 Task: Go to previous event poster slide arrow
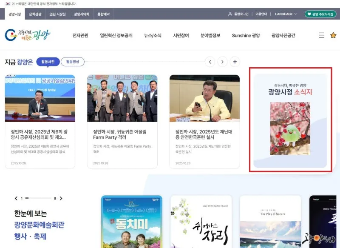click(17, 199)
